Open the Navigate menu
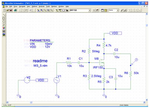The image size is (149, 108). click(x=22, y=7)
